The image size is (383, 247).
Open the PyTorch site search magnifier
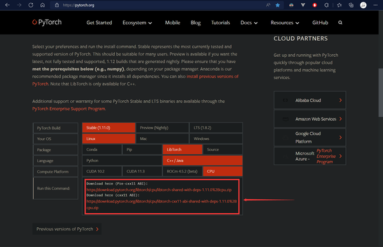click(x=340, y=22)
